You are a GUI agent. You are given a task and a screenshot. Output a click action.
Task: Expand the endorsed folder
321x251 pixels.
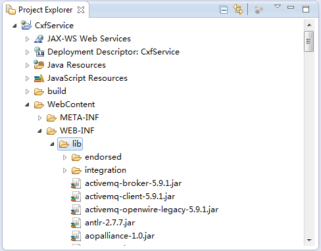64,157
